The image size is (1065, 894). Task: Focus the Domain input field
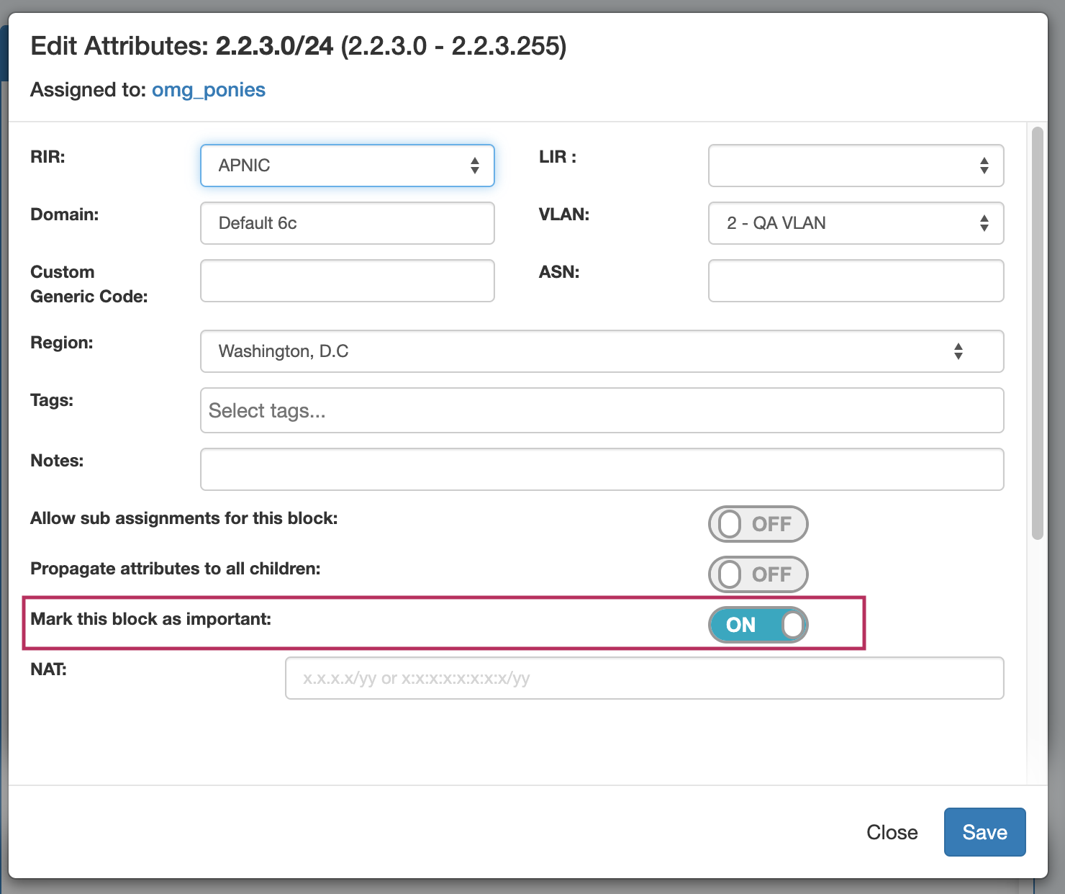(347, 223)
